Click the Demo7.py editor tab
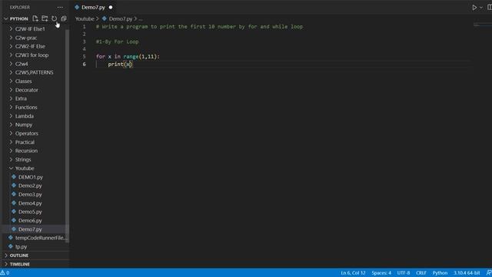Viewport: 492px width, 277px height. tap(93, 7)
